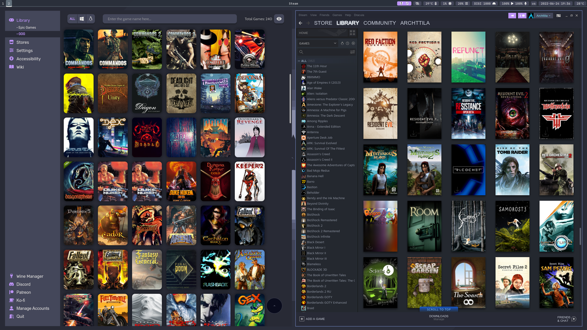Toggle Steam's ready-to-play filter icon
This screenshot has width=587, height=330.
tap(353, 44)
